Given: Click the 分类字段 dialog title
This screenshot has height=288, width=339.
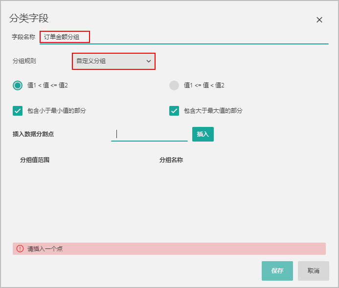Looking at the screenshot, I should pyautogui.click(x=29, y=19).
